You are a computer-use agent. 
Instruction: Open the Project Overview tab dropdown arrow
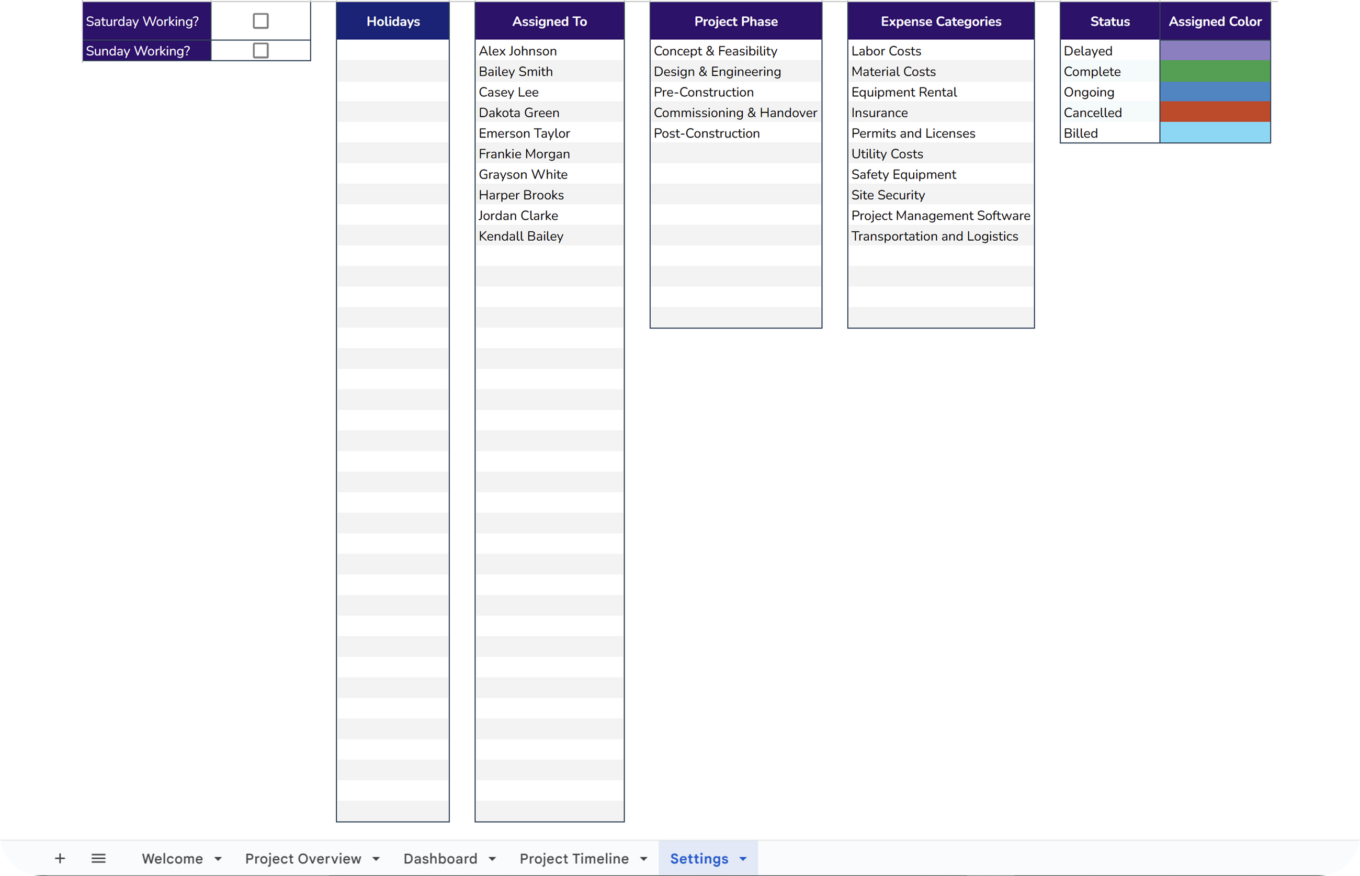pos(376,859)
